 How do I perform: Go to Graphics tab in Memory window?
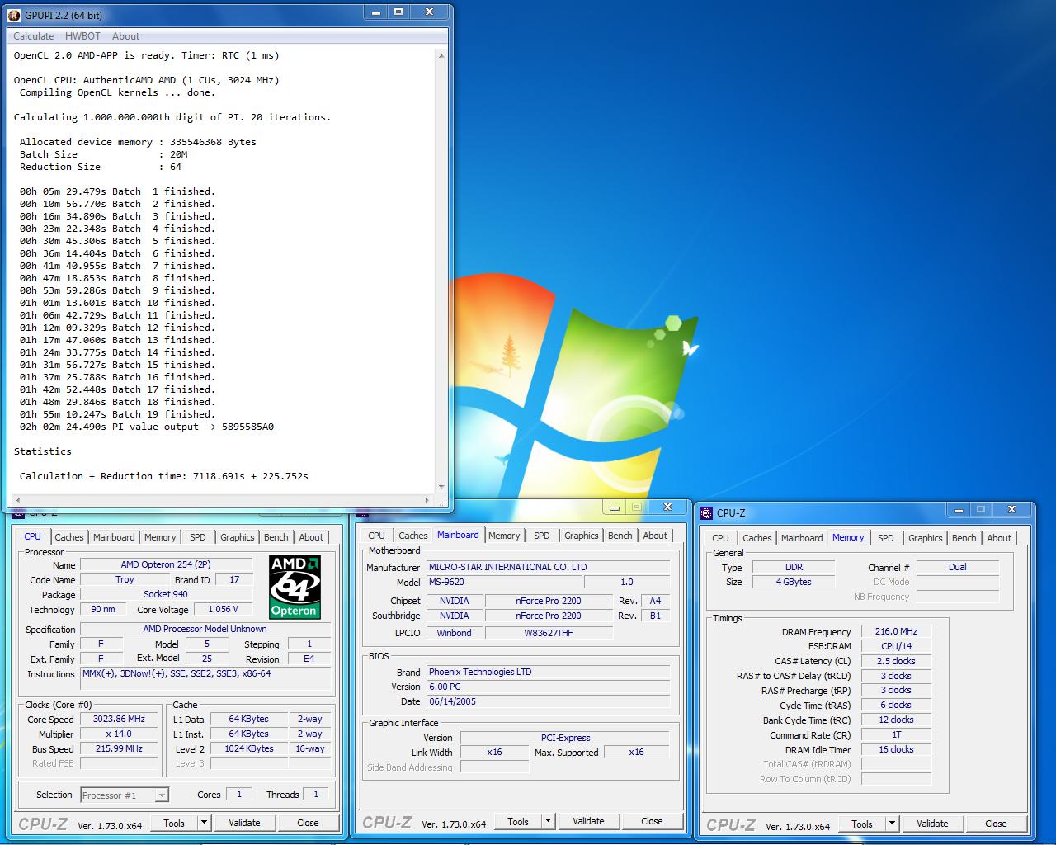[x=926, y=538]
